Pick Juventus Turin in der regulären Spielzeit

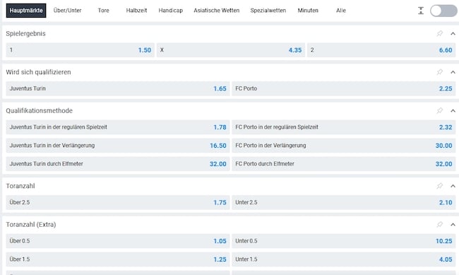pos(118,127)
